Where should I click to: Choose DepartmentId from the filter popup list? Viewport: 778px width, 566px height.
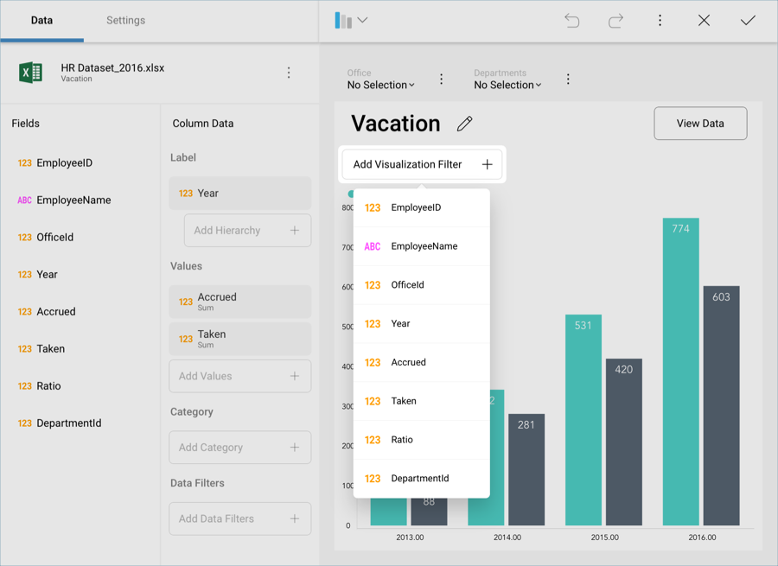(x=422, y=478)
